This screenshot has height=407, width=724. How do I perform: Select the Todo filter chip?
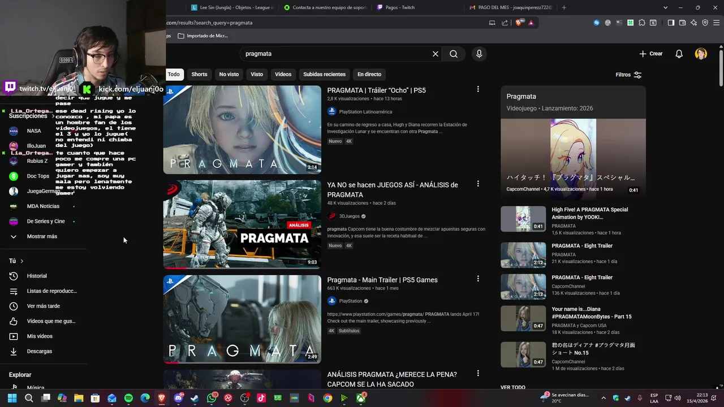[x=173, y=74]
